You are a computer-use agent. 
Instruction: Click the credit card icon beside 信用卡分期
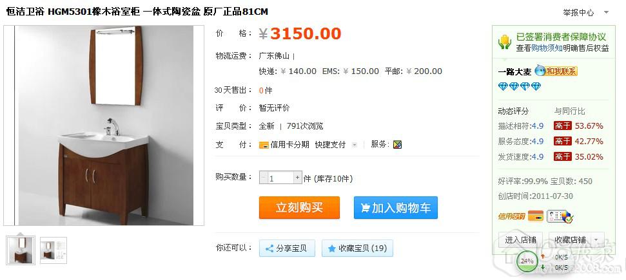pos(264,145)
